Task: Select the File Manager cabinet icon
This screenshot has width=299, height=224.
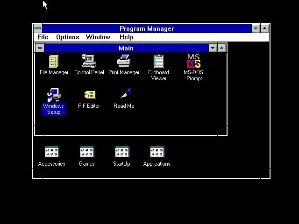Action: [x=54, y=61]
